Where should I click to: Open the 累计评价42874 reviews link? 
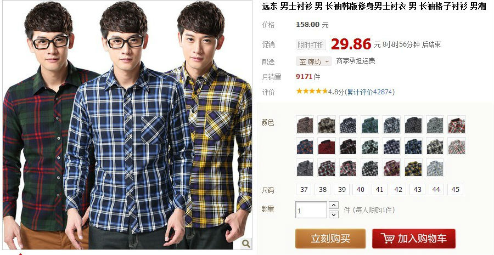[x=369, y=92]
